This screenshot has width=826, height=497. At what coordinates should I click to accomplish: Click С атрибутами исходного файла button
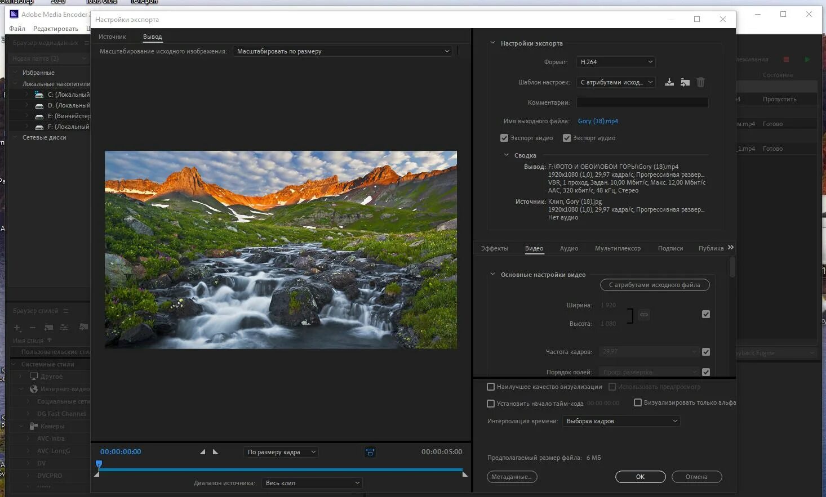(x=655, y=285)
